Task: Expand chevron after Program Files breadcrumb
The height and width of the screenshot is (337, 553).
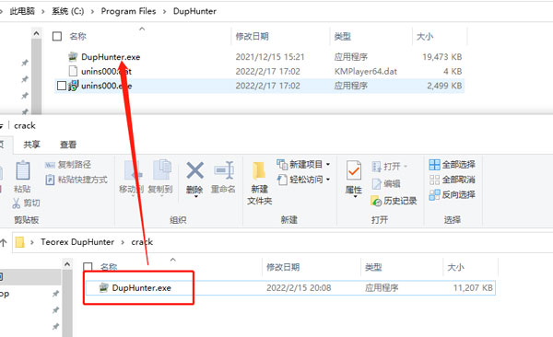Action: click(164, 12)
